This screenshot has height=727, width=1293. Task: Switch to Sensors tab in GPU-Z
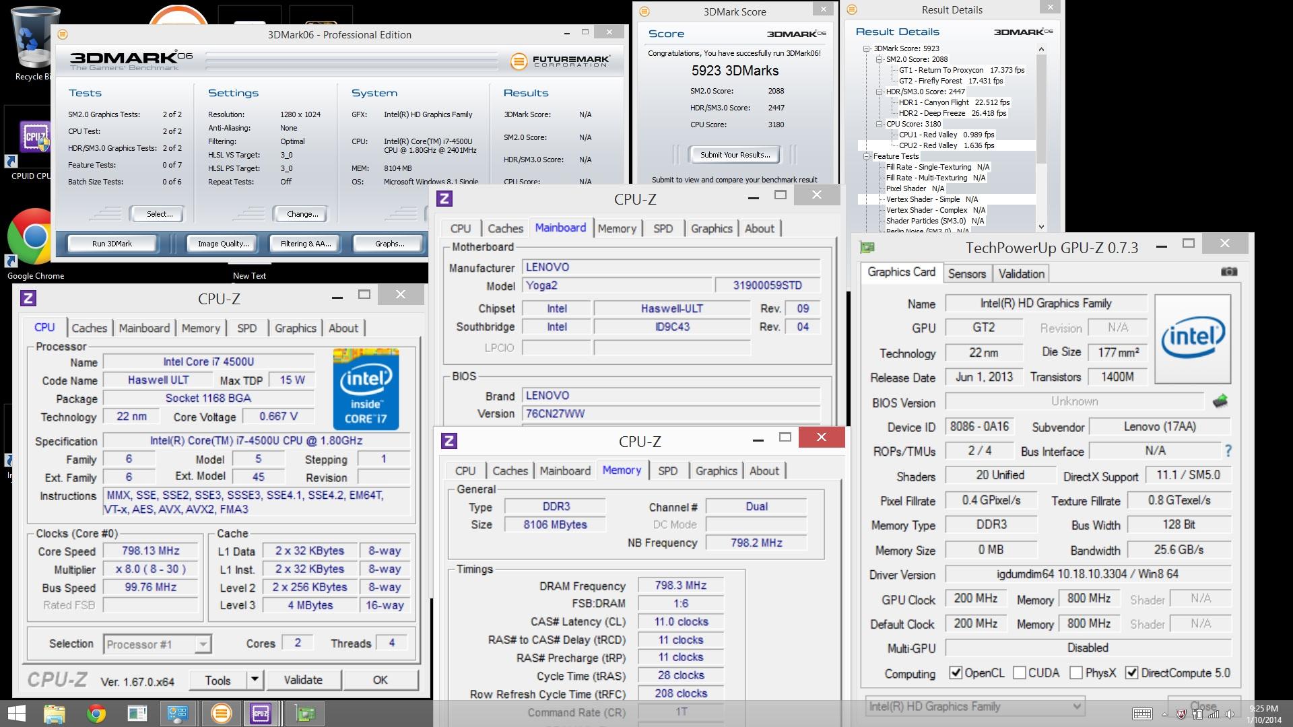pos(966,273)
